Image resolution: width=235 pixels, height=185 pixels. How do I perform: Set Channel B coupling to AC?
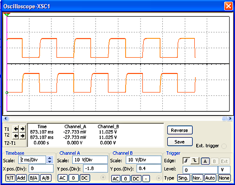click(x=116, y=179)
